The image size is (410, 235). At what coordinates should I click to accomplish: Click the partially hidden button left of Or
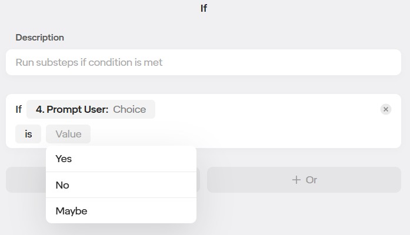[25, 180]
